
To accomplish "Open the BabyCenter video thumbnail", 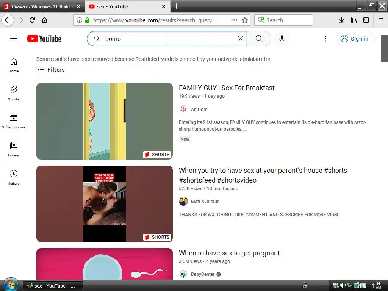I will point(105,264).
